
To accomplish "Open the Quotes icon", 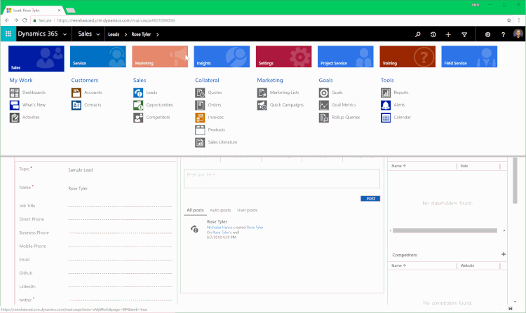I will tap(200, 92).
